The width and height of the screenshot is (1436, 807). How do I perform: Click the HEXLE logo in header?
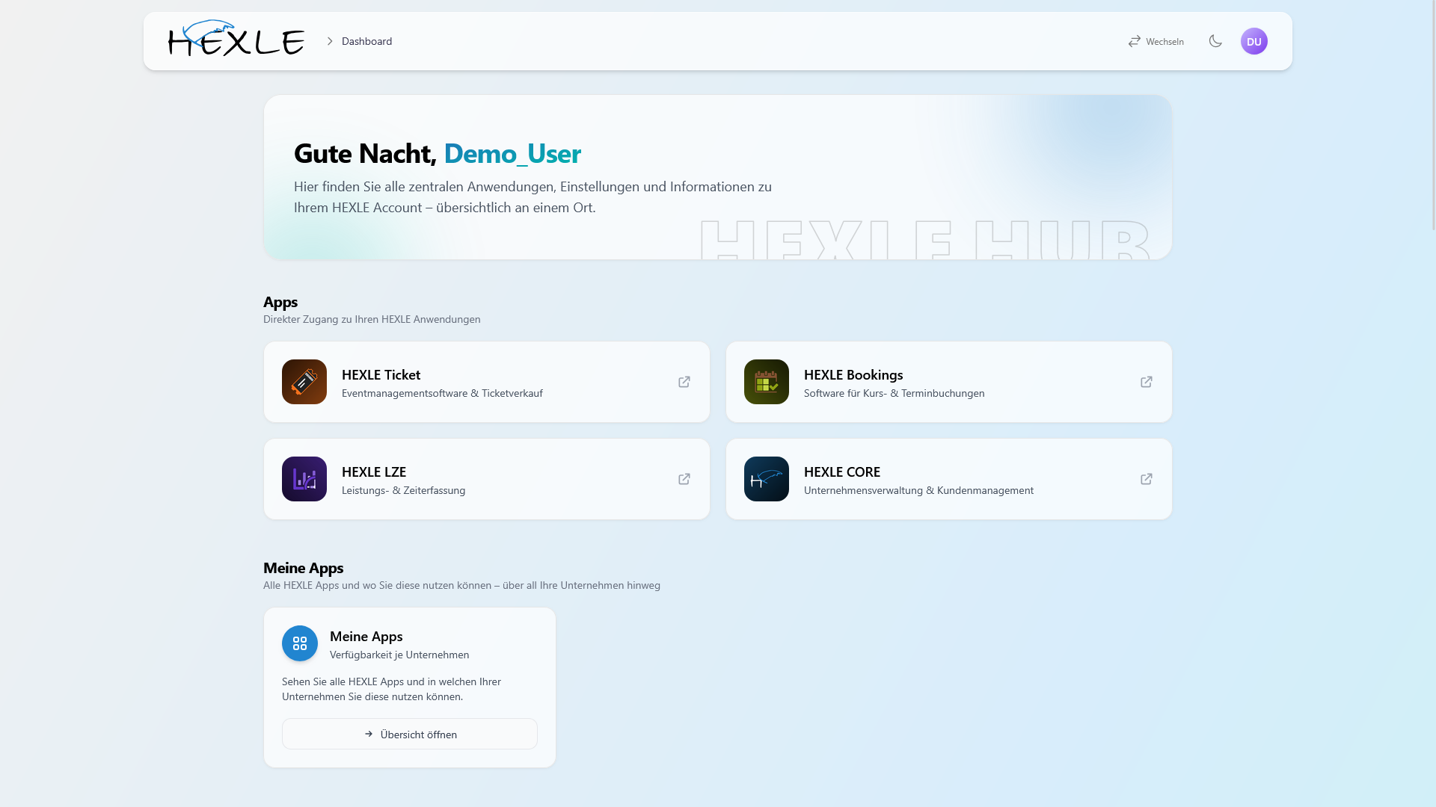[236, 38]
